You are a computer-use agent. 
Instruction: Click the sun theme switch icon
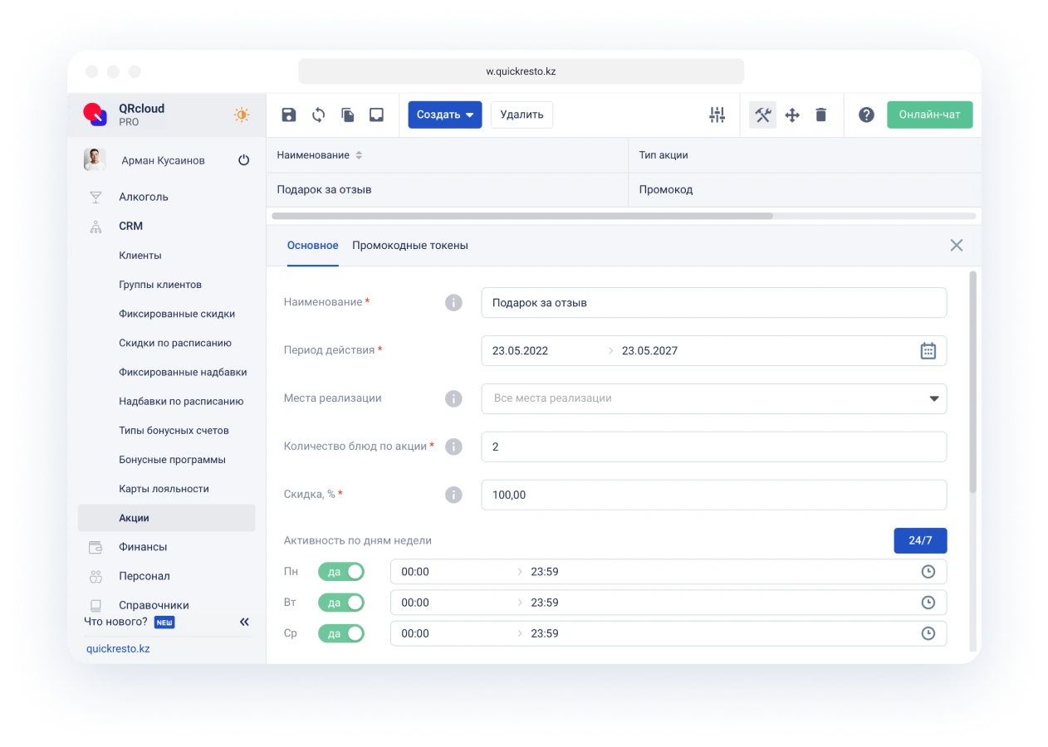pyautogui.click(x=242, y=115)
